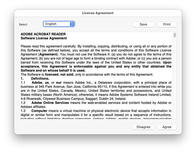The image size is (196, 153).
Task: Click the '345 Park Avenue, San Jose' address
Action: coord(60,87)
